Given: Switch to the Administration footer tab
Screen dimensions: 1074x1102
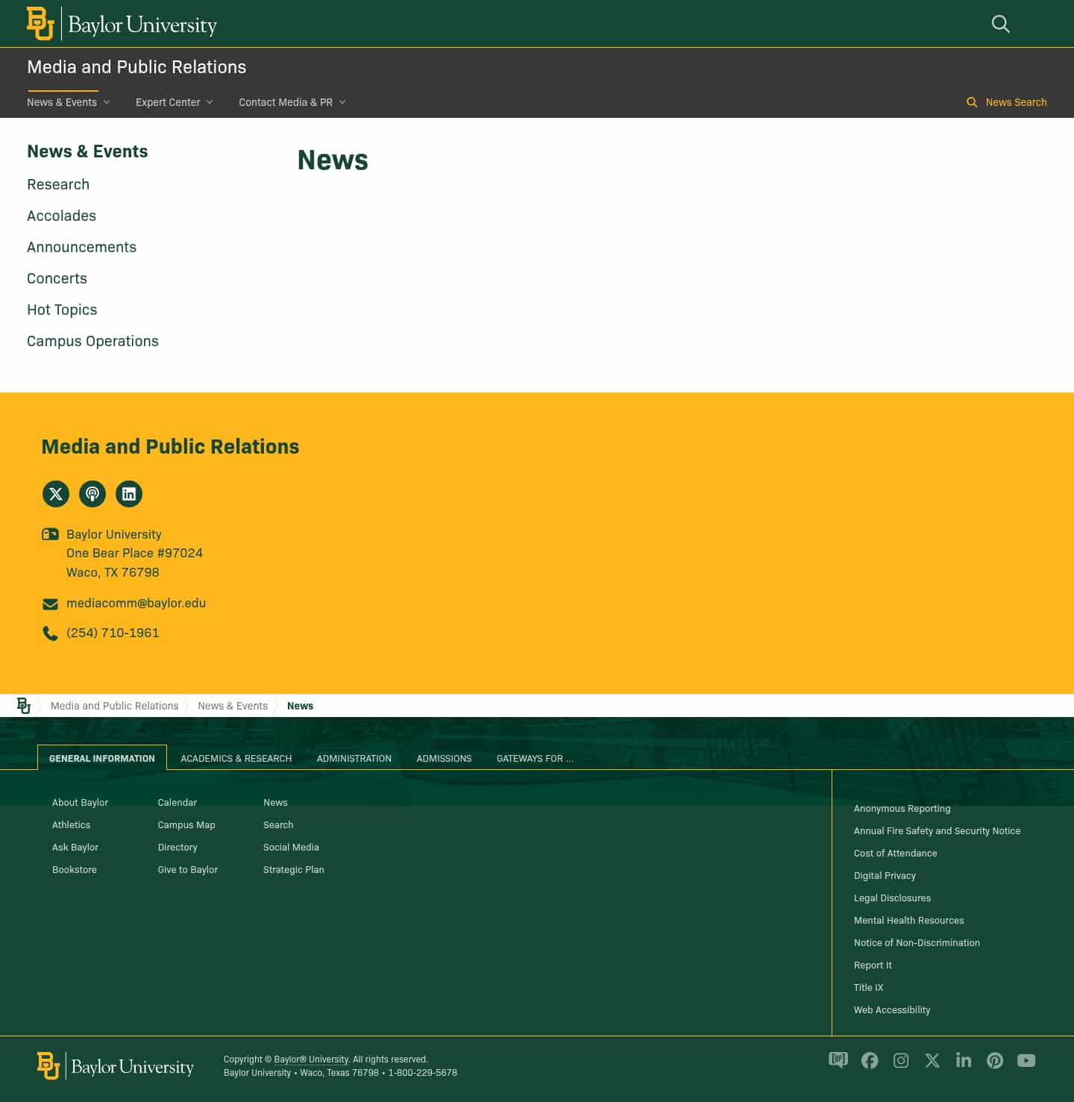Looking at the screenshot, I should click(x=354, y=758).
